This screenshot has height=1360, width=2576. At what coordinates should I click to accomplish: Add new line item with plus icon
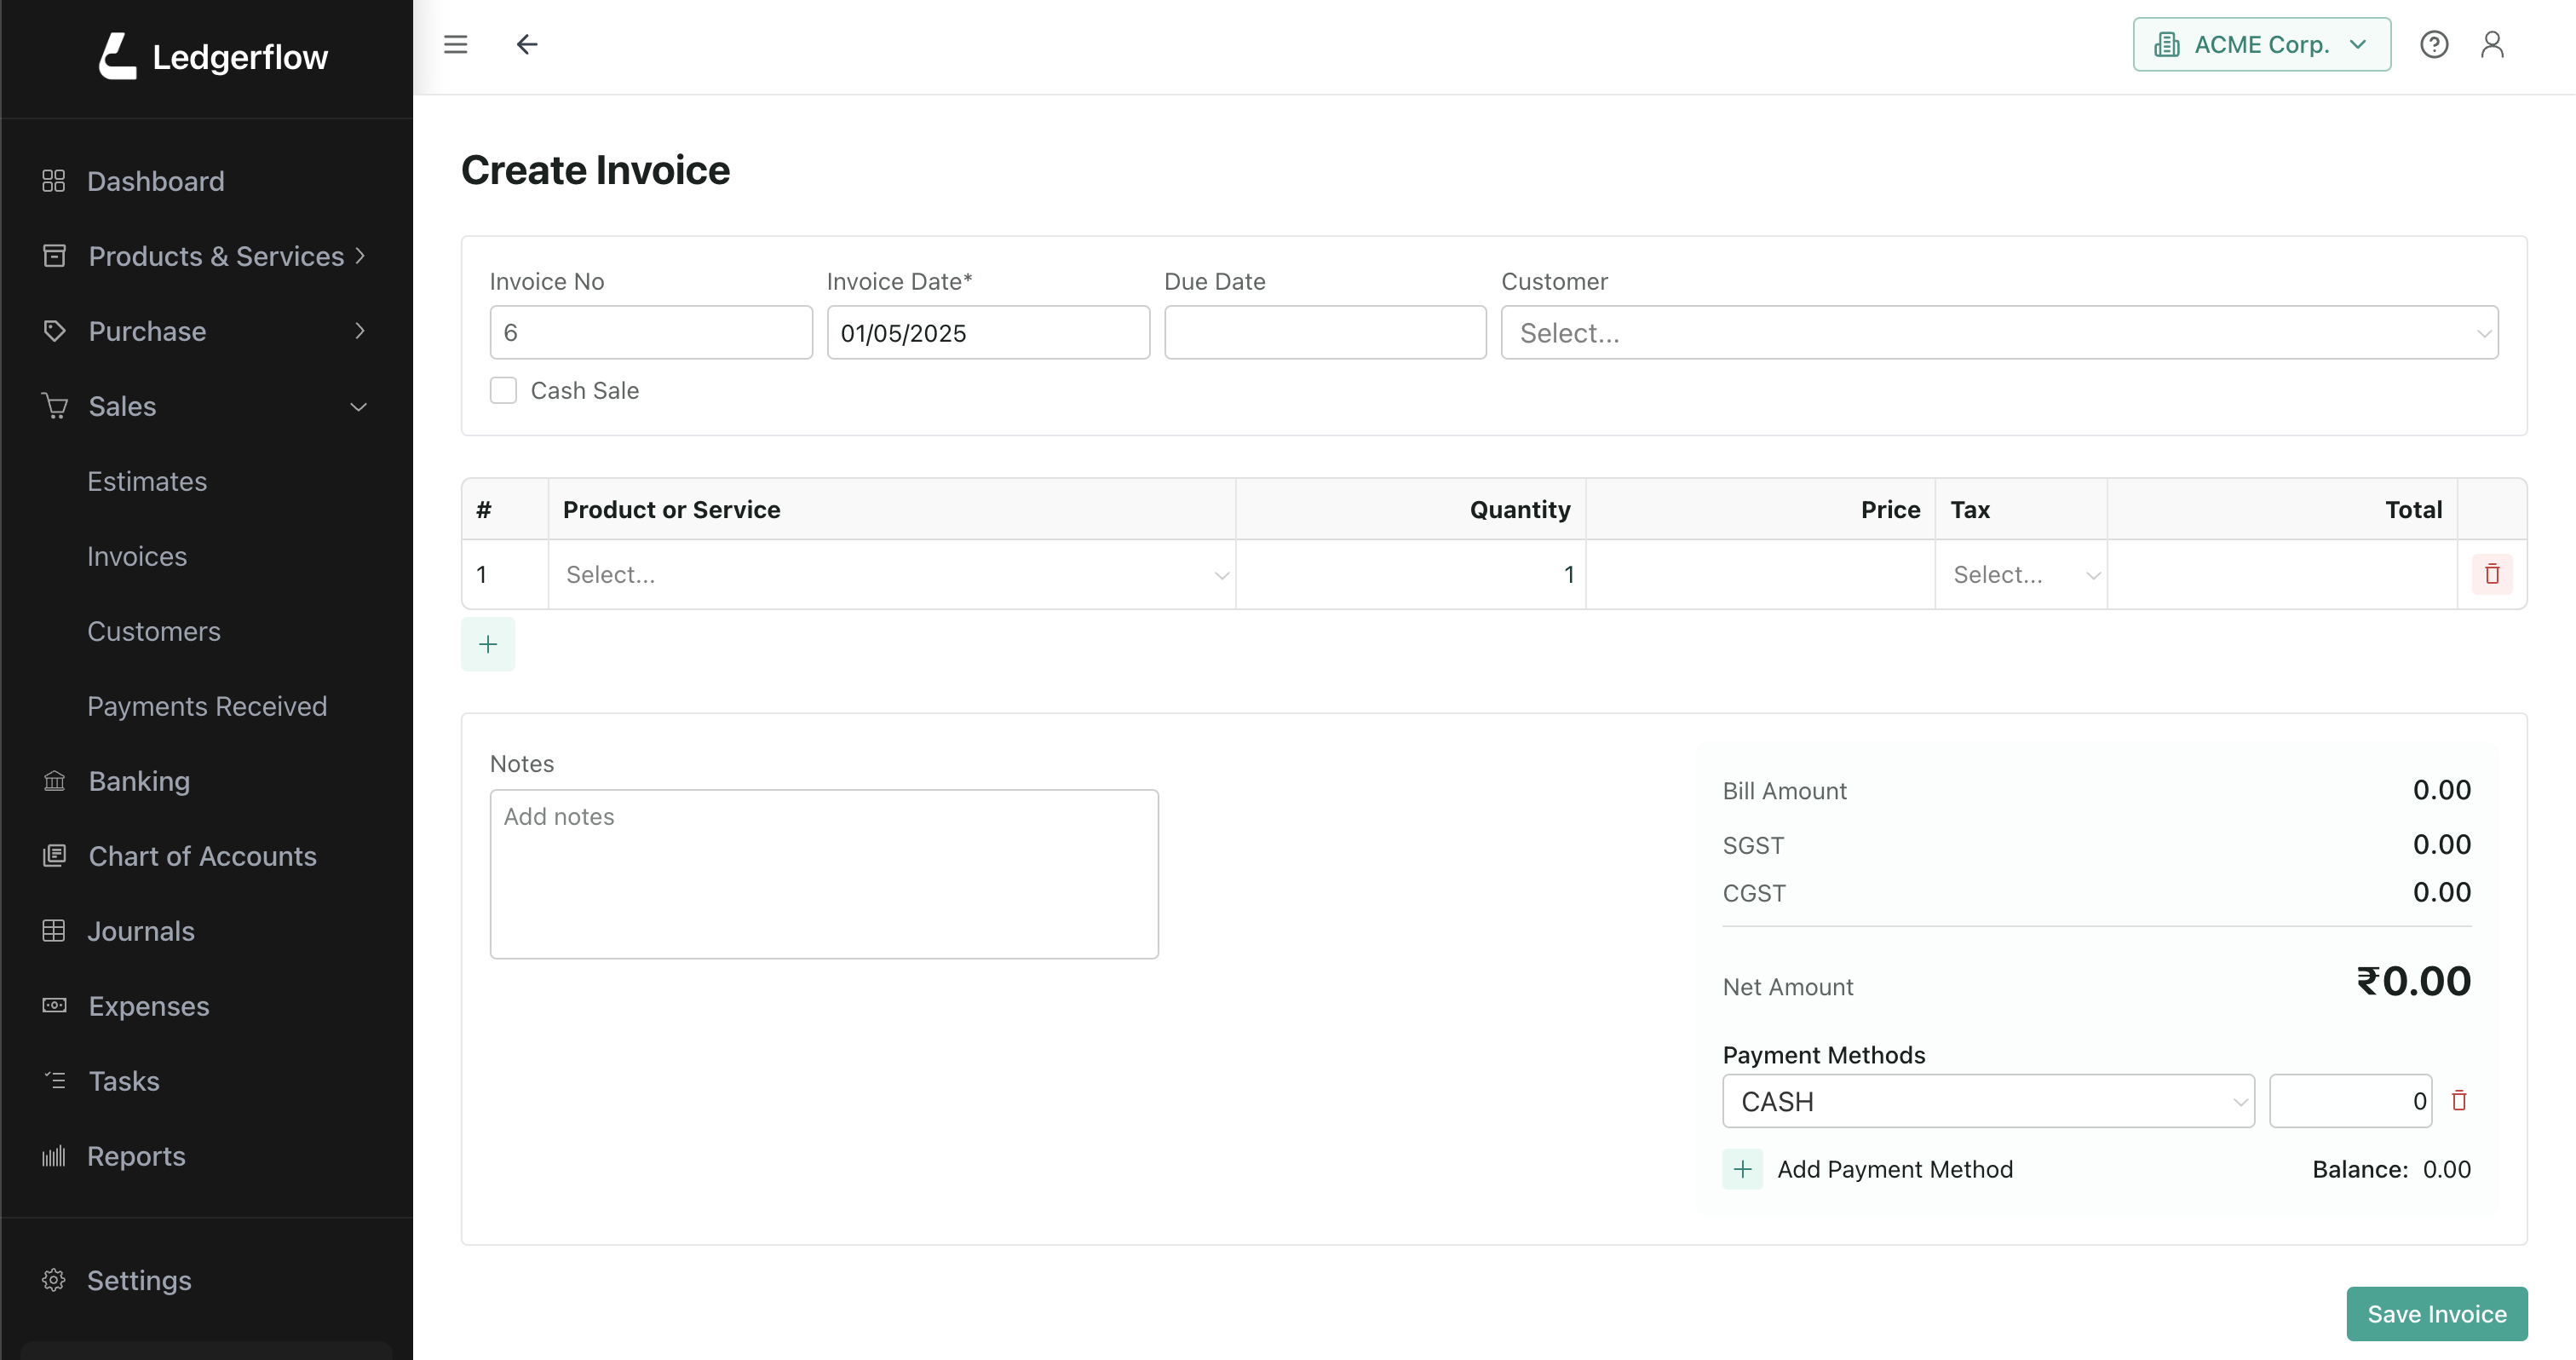488,644
